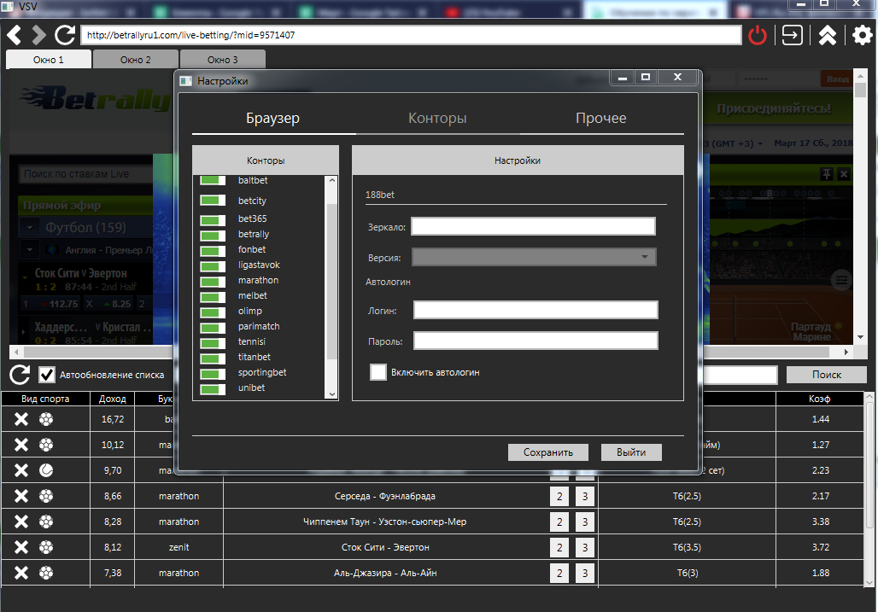Toggle green switch for betrally
878x612 pixels.
[x=213, y=235]
